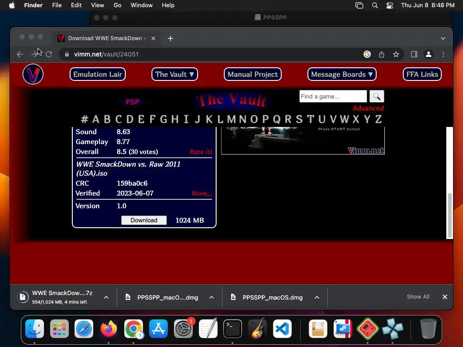Viewport: 463px width, 347px height.
Task: Click the Emulation Lair button
Action: (x=98, y=74)
